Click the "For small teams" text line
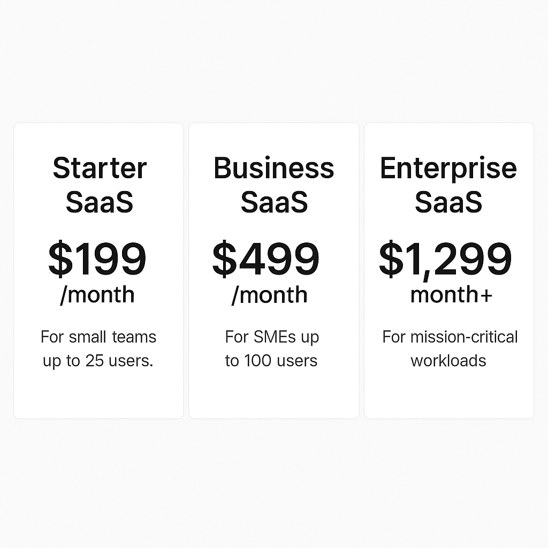This screenshot has height=548, width=548. click(98, 337)
